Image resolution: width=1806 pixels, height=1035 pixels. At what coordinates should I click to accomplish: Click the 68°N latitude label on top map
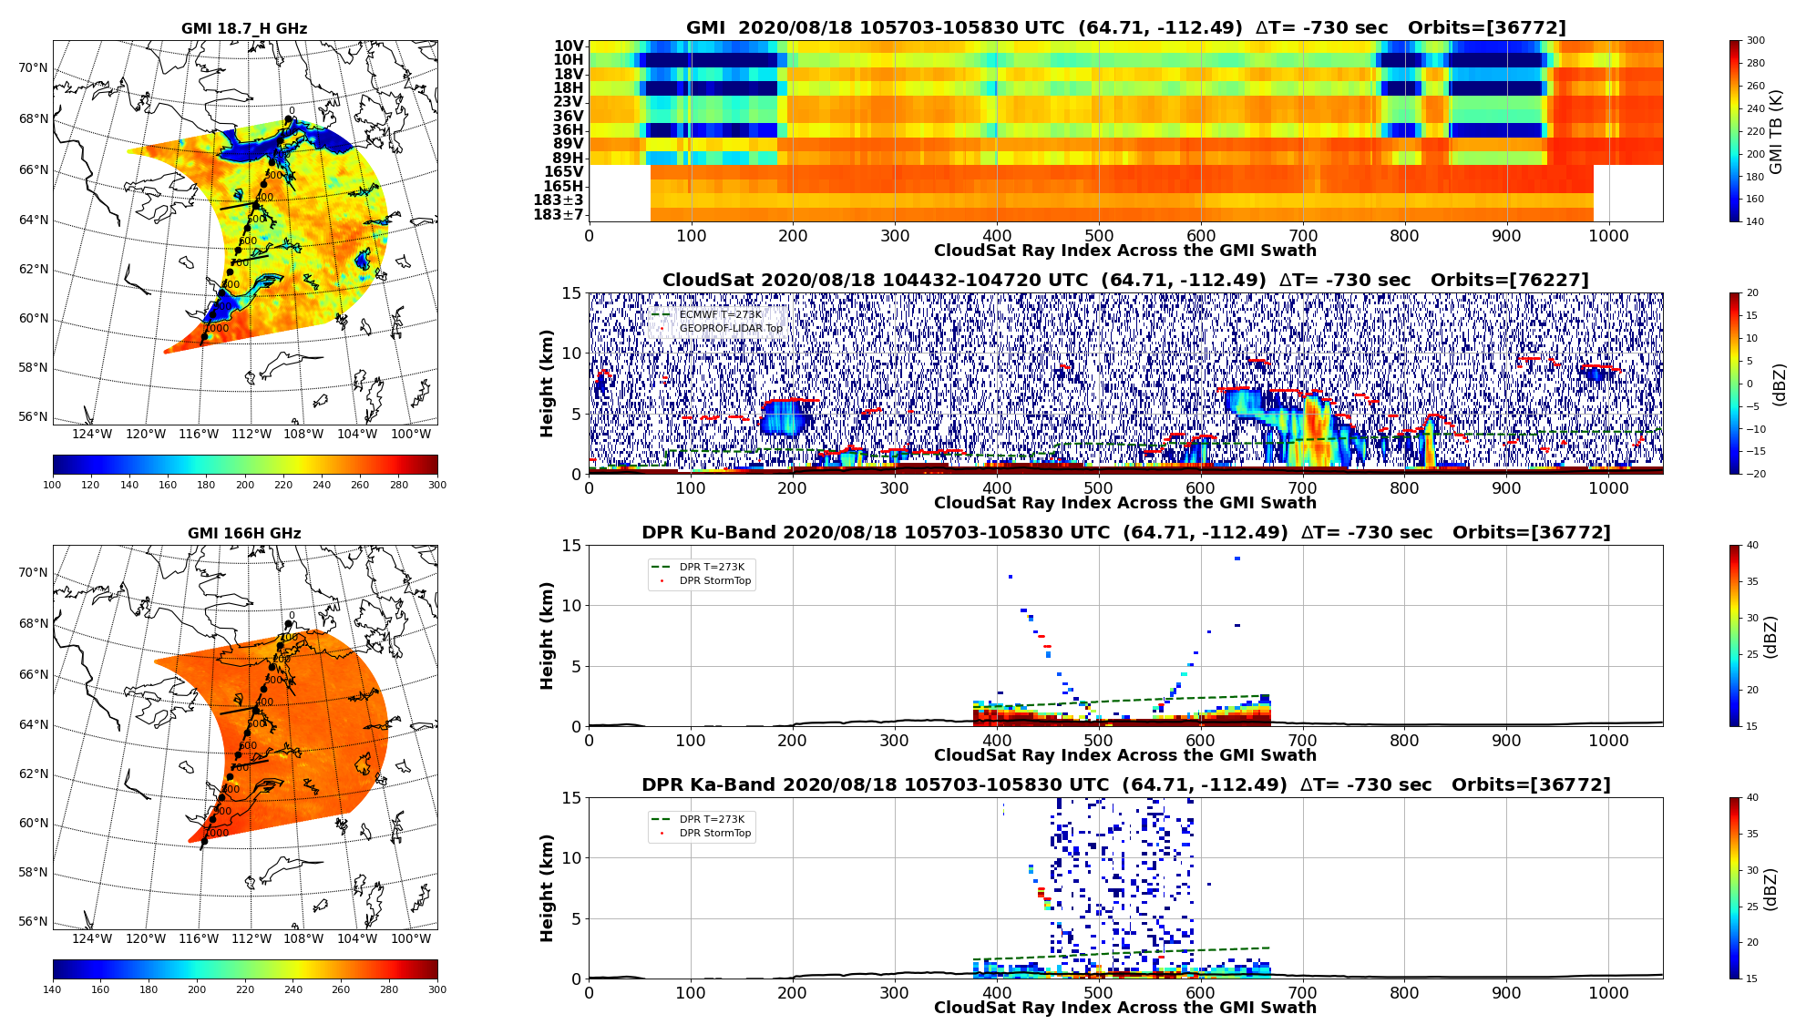33,119
